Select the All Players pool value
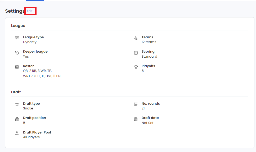 (31, 137)
